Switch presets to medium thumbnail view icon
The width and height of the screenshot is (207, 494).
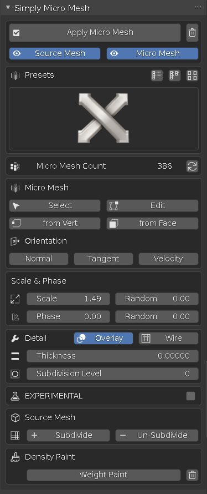pyautogui.click(x=174, y=75)
